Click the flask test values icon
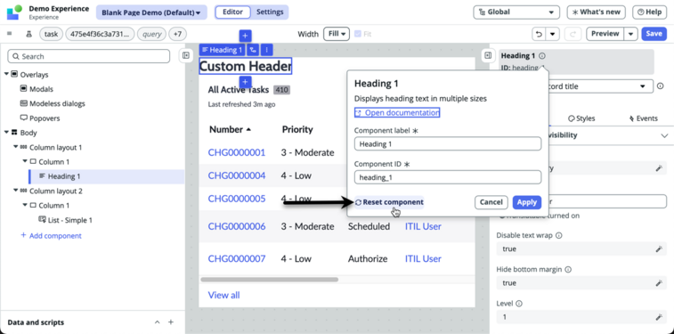674x334 pixels. click(x=29, y=34)
